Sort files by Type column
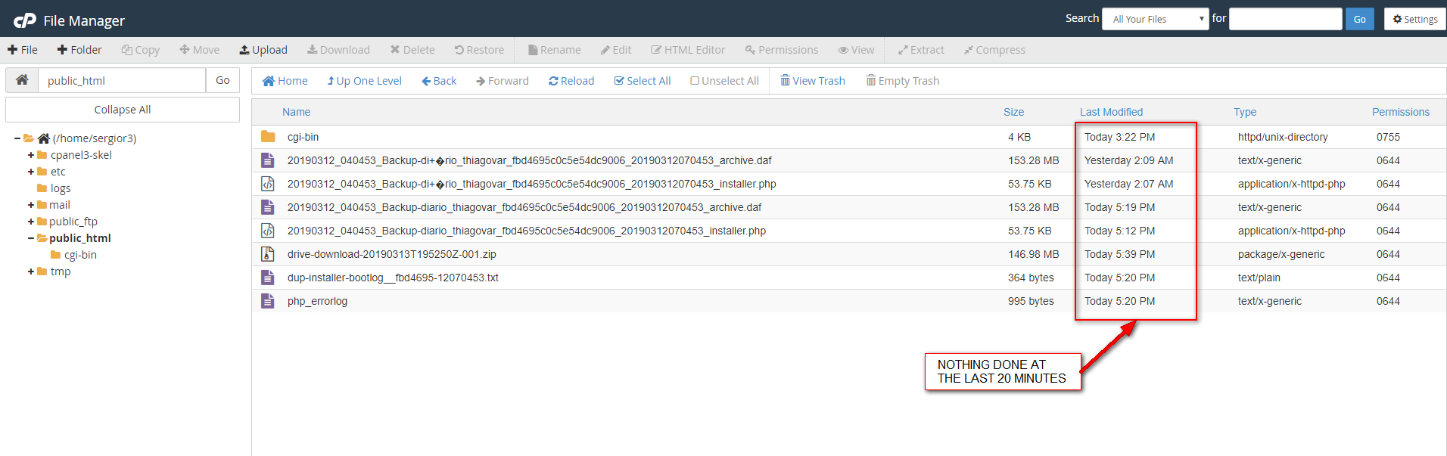 point(1244,112)
